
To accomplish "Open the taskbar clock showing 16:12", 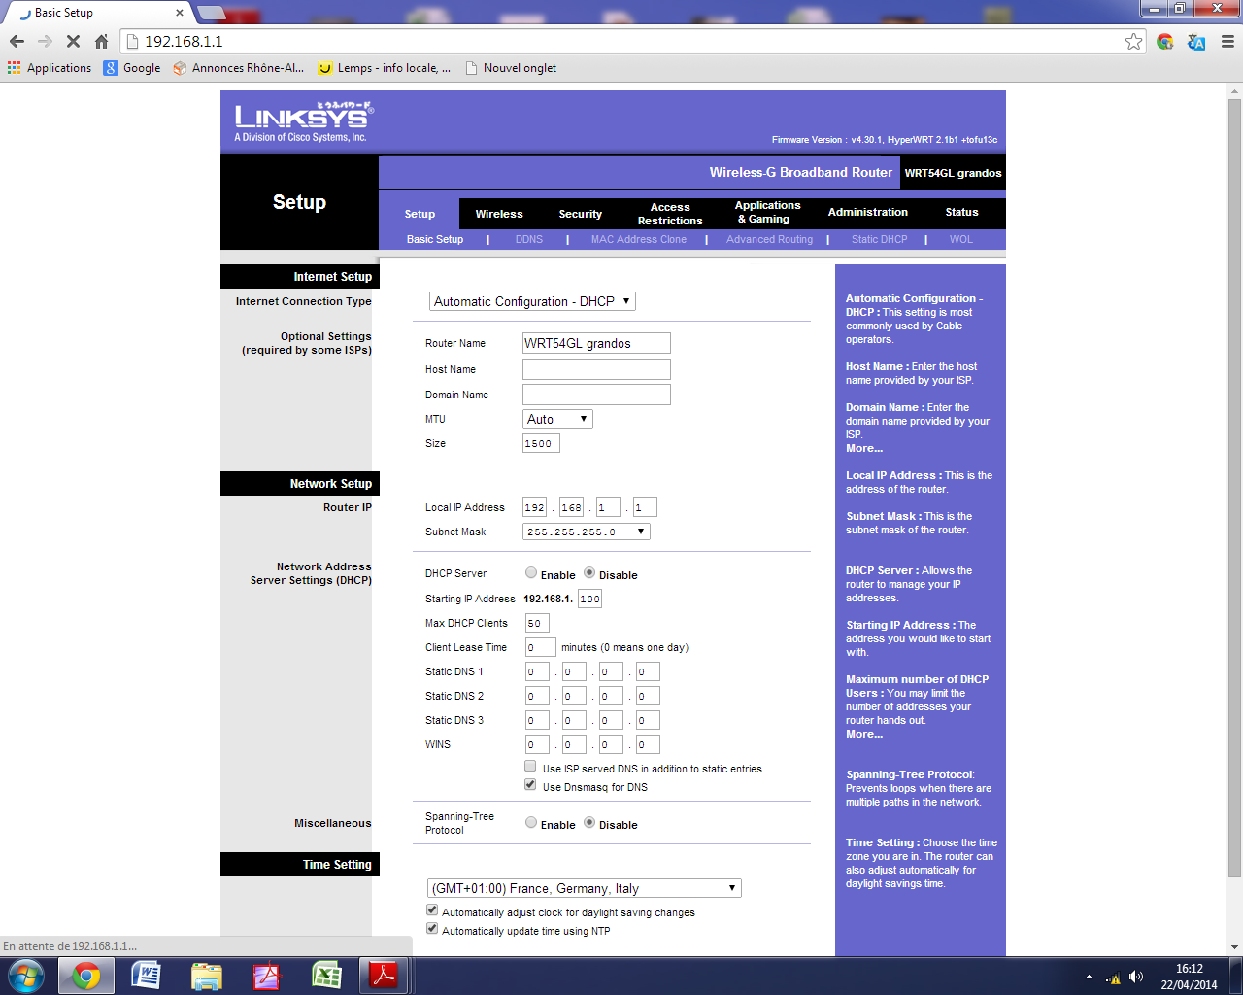I will point(1189,977).
